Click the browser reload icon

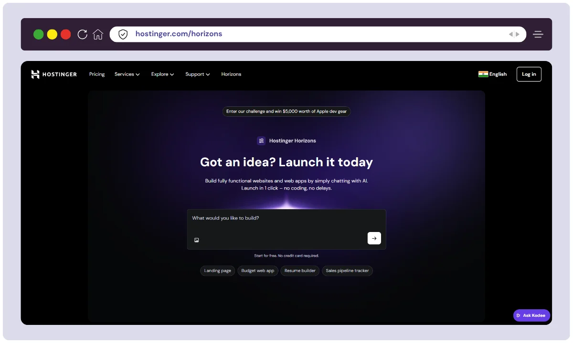coord(83,34)
